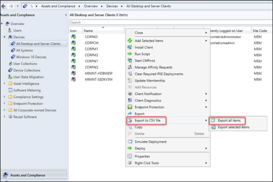273x182 pixels.
Task: Click the Run Script green arrow icon
Action: [x=130, y=54]
